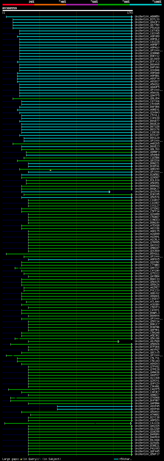
Task: Select hit label UniRef100_B4KM09
Action: (147, 437)
